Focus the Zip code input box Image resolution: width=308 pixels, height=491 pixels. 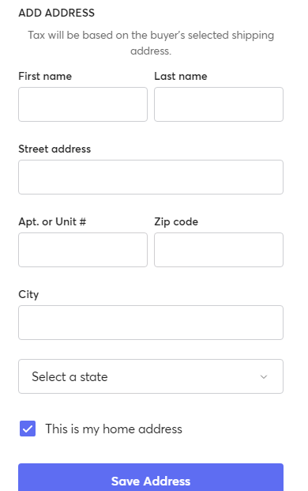[x=219, y=250]
